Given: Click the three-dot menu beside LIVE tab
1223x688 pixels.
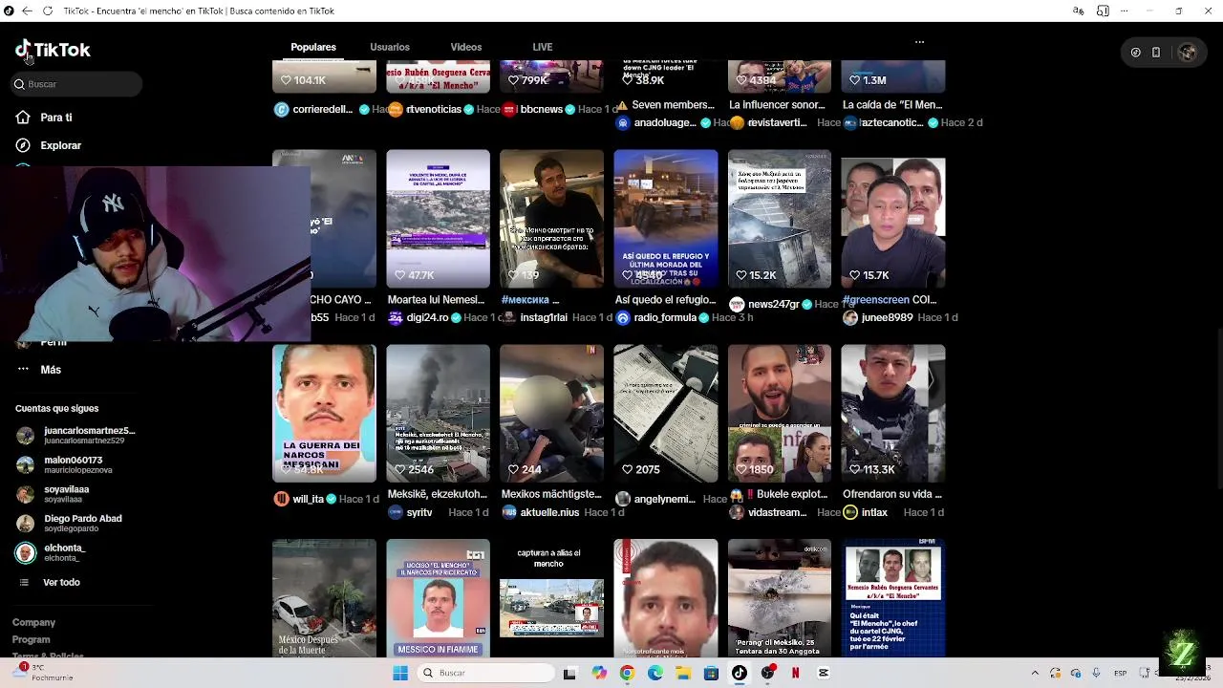Looking at the screenshot, I should pos(919,42).
